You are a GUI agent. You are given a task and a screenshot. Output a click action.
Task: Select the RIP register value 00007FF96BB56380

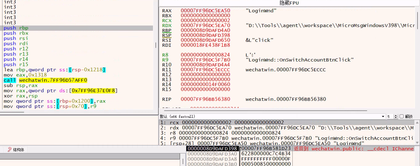[x=205, y=99]
